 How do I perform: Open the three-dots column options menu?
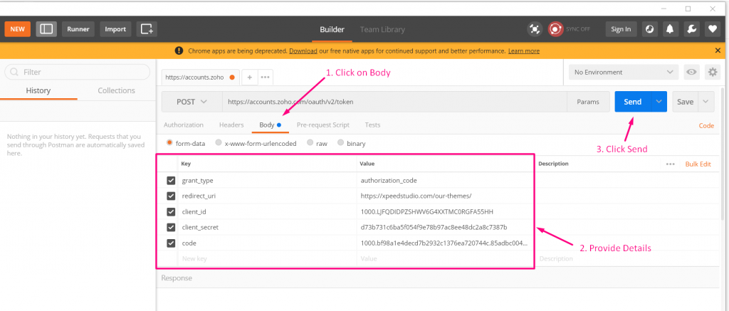click(670, 164)
